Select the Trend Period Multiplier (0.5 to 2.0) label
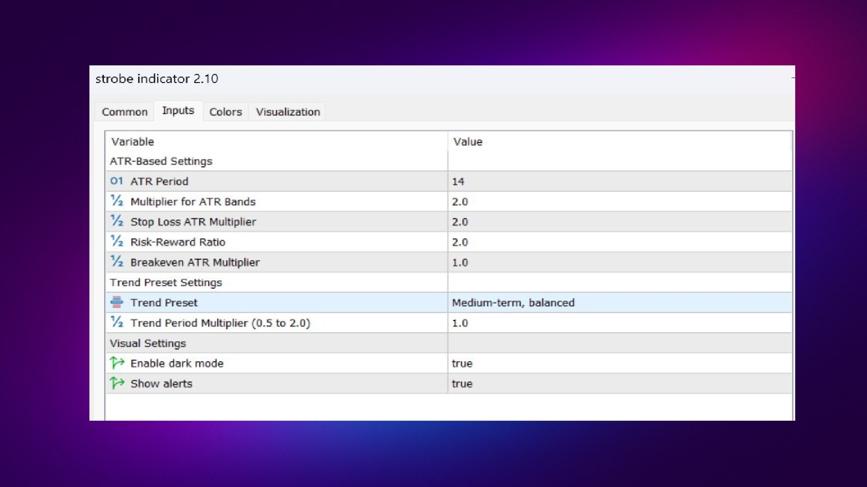The image size is (867, 487). pos(220,323)
